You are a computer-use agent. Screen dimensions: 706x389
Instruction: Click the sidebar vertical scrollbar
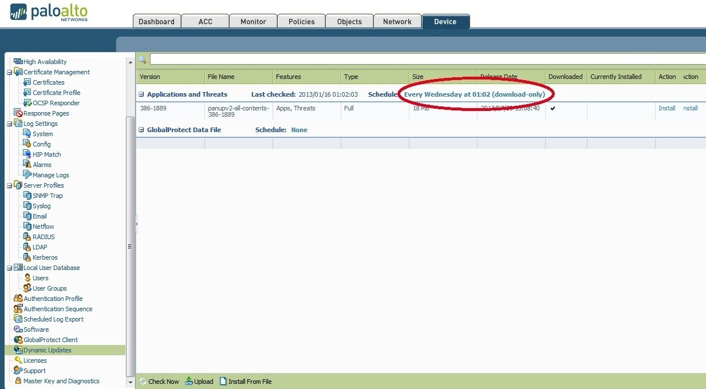click(129, 246)
